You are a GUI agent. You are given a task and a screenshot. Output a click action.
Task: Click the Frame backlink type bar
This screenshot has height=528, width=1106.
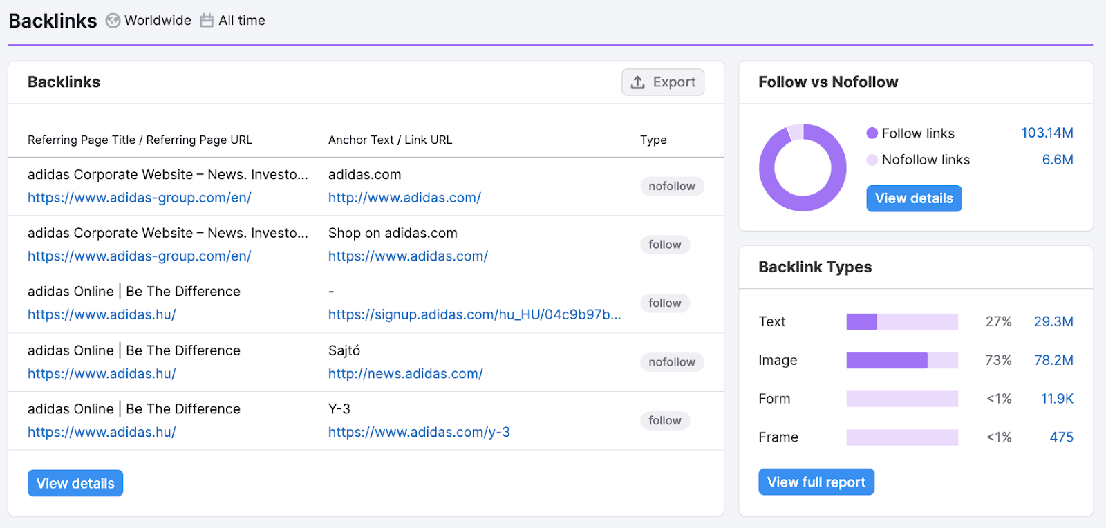902,437
